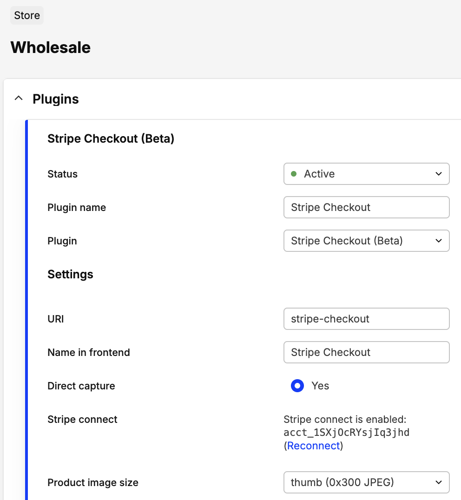Screen dimensions: 461x500
Task: Click the Stripe Checkout (Beta) panel title
Action: 111,138
